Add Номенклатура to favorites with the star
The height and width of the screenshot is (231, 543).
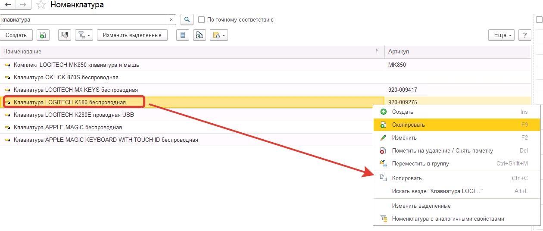pos(41,5)
